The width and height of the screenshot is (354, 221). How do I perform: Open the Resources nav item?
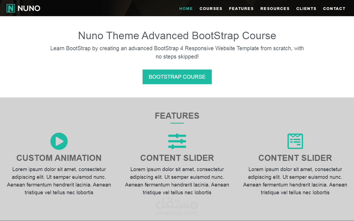tap(275, 9)
